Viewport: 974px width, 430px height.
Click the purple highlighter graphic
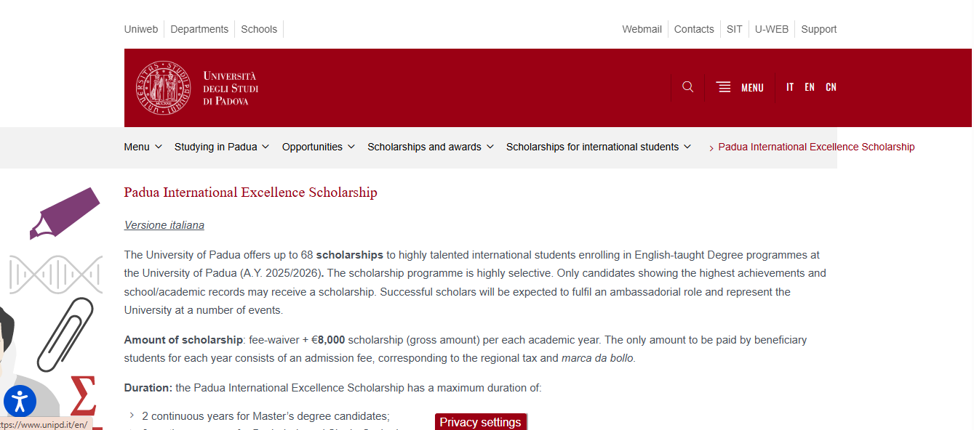click(63, 213)
